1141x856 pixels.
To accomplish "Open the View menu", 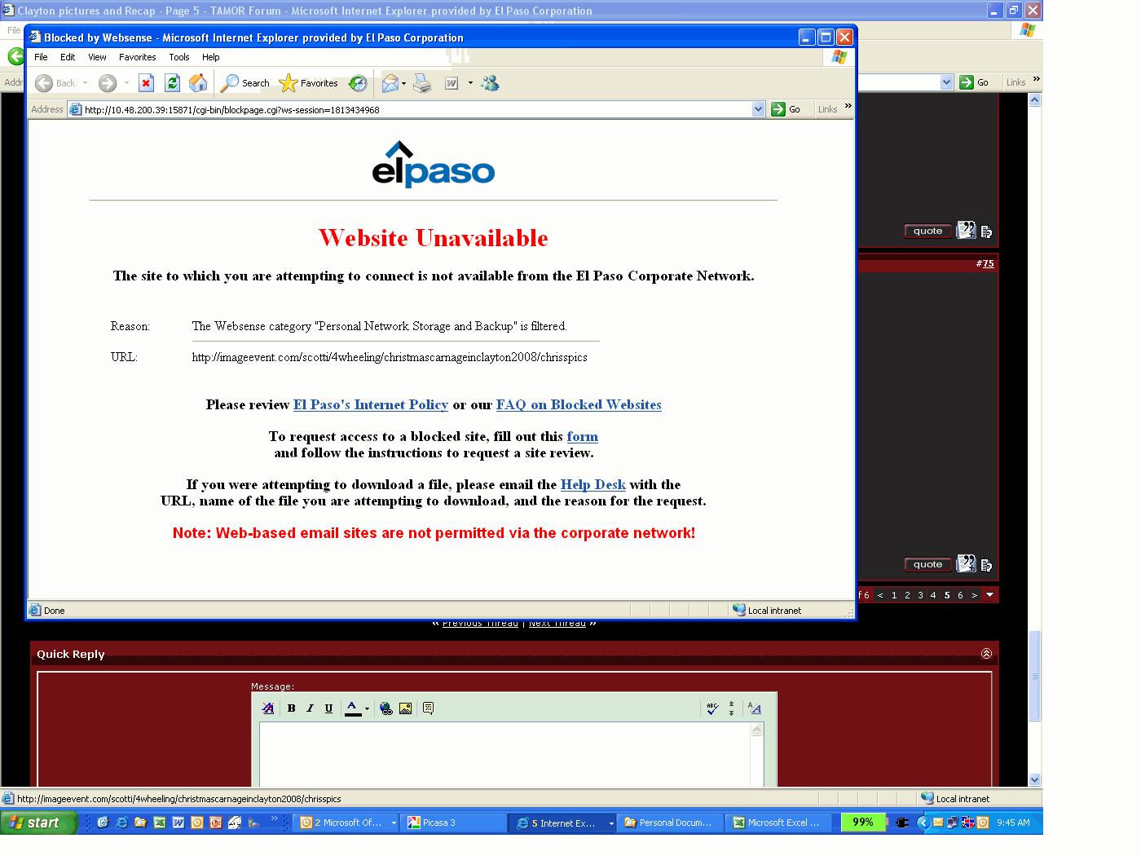I will (97, 57).
